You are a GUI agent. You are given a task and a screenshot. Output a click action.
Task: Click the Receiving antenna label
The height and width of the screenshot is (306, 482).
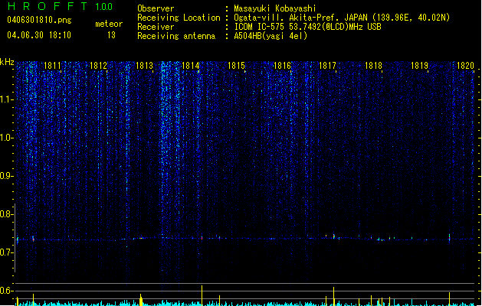pos(176,36)
